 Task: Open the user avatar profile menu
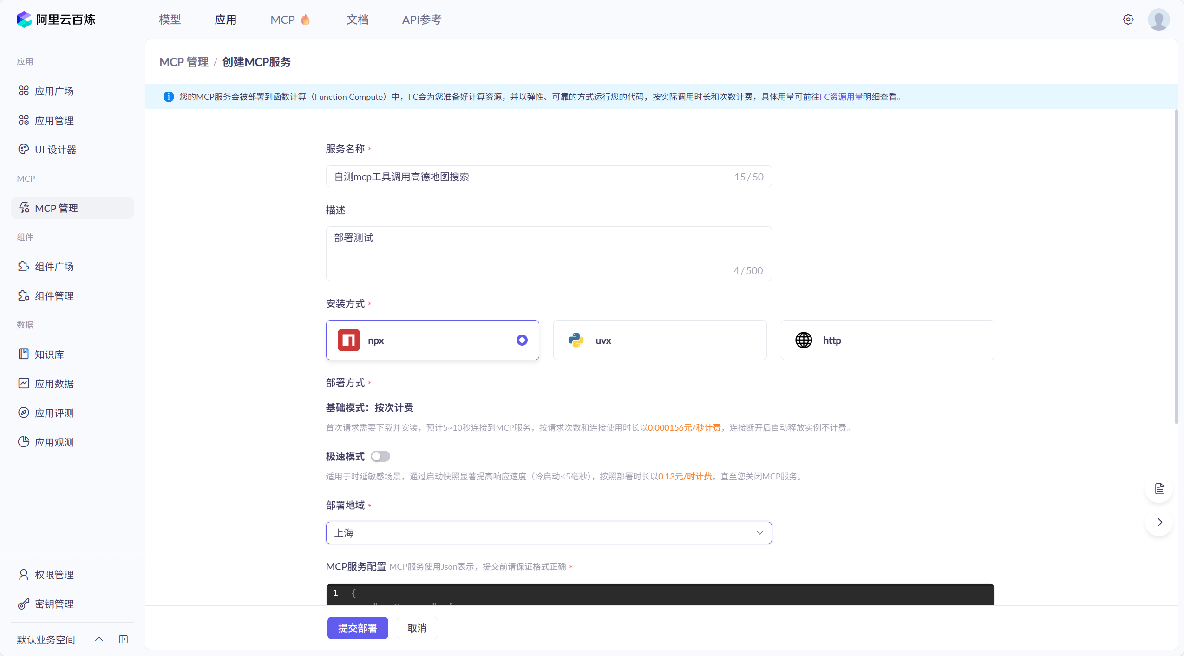(1158, 20)
